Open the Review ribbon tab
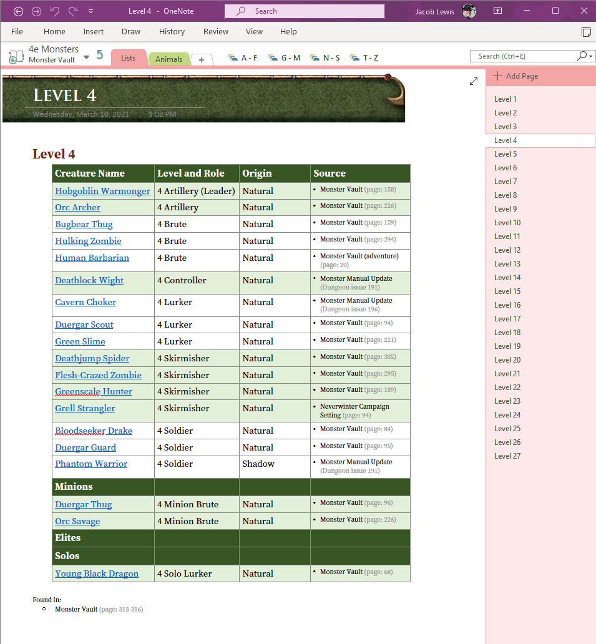This screenshot has height=644, width=596. (x=216, y=32)
